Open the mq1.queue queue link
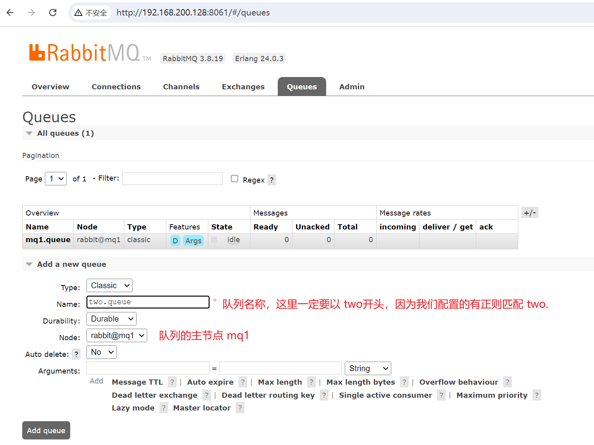 (48, 240)
